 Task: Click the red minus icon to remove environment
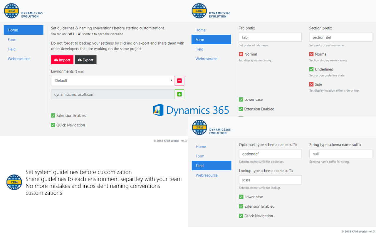pos(179,80)
